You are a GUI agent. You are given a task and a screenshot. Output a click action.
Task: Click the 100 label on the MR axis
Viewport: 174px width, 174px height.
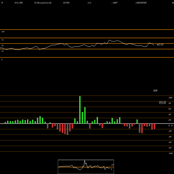click(170, 98)
